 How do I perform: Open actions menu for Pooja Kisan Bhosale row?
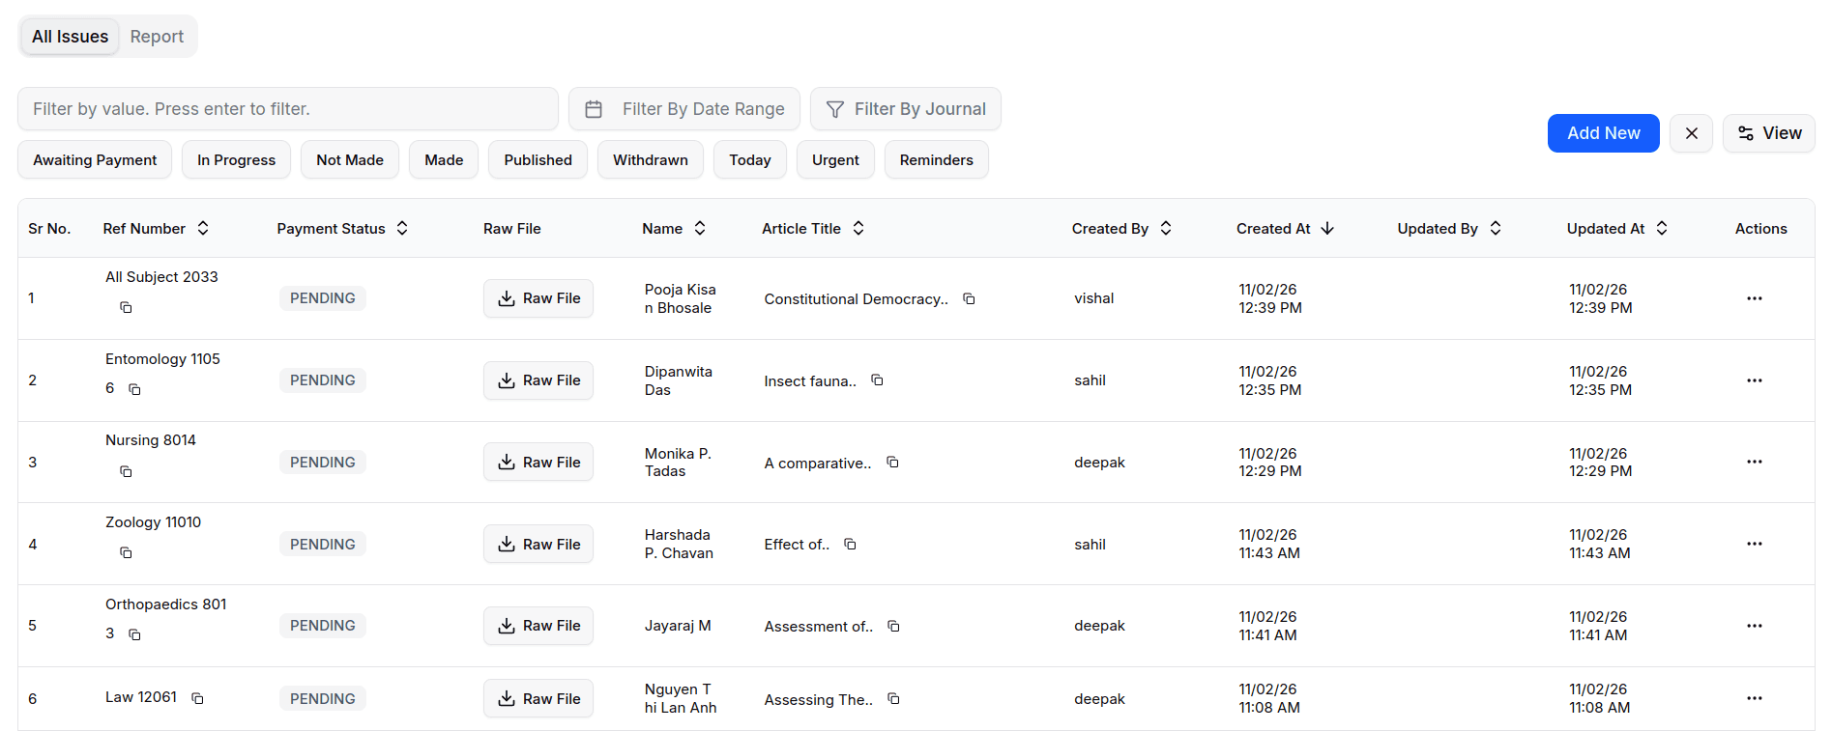click(1754, 298)
